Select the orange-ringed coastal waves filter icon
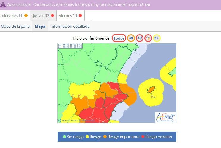The width and height of the screenshot is (221, 148). click(x=131, y=38)
